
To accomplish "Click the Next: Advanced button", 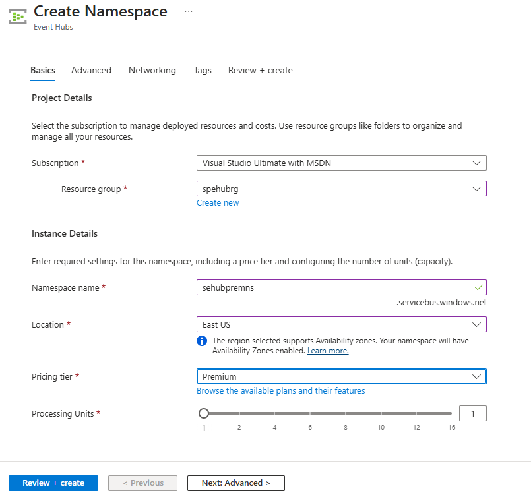I will [x=235, y=483].
